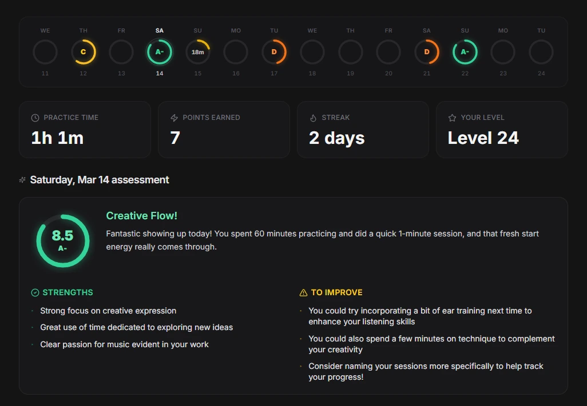Viewport: 587px width, 406px height.
Task: Click the TO IMPROVE section label
Action: [336, 292]
